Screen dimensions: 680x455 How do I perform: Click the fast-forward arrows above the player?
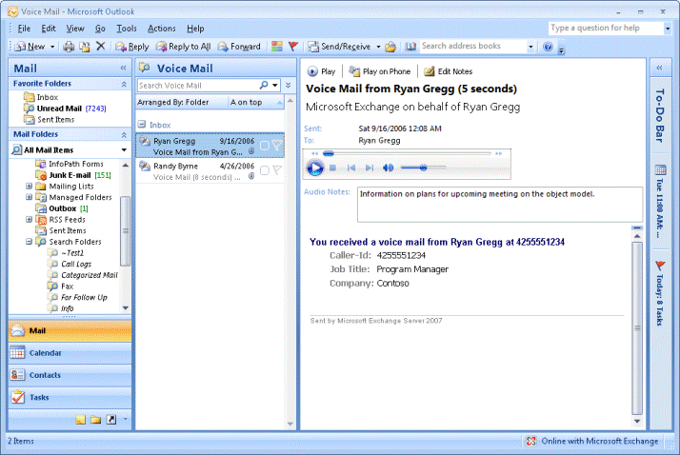point(499,153)
